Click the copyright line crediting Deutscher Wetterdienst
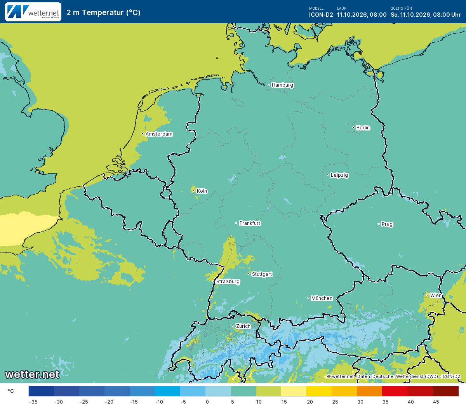The height and width of the screenshot is (409, 466). click(x=393, y=376)
